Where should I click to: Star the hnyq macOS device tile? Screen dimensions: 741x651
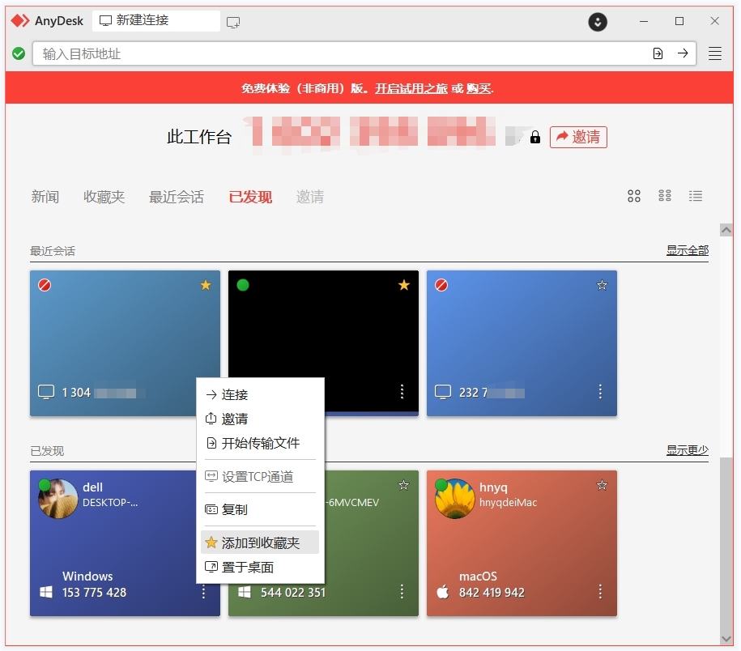pos(602,485)
